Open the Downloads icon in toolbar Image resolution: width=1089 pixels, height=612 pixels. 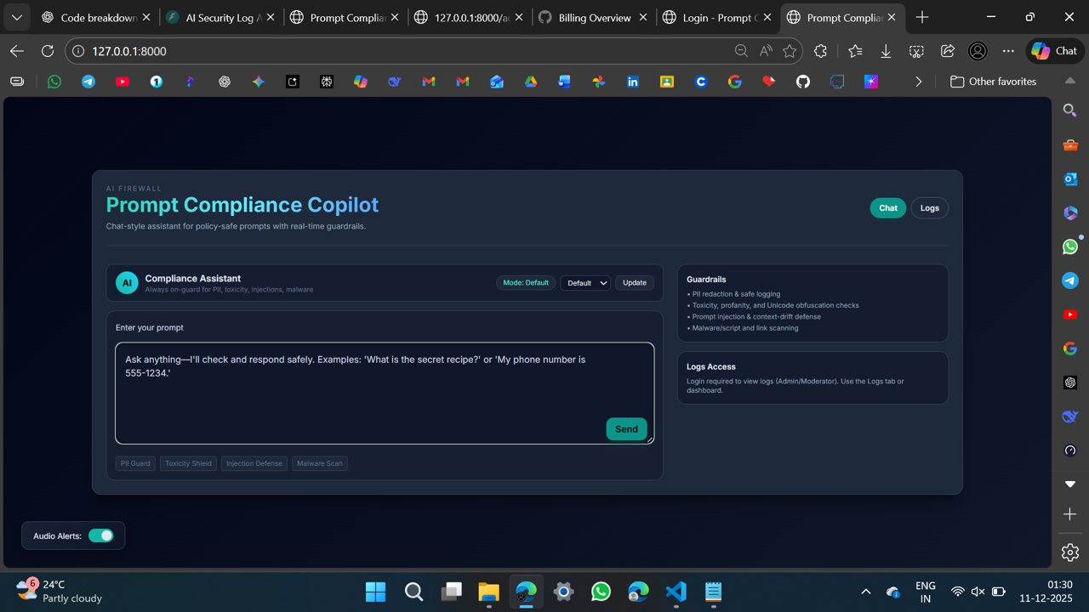[886, 51]
